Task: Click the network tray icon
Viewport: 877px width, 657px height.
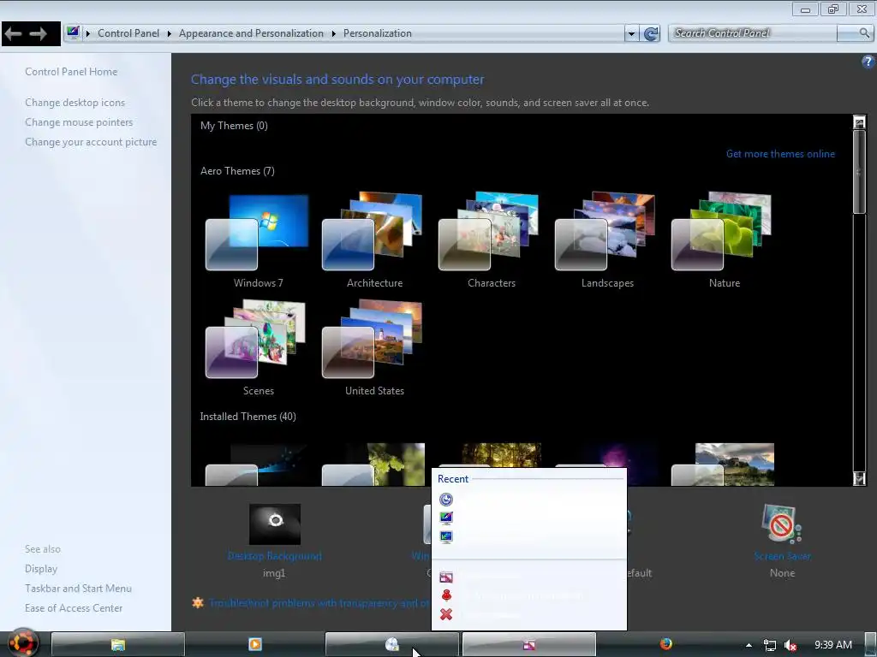Action: (770, 645)
